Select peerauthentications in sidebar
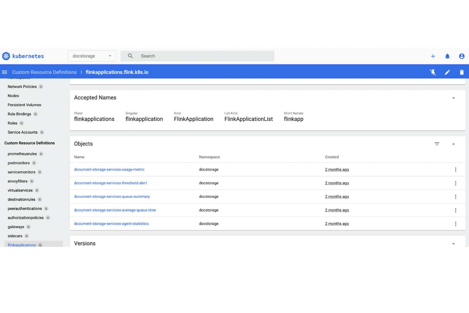Screen dimensions: 469x313 [25, 209]
